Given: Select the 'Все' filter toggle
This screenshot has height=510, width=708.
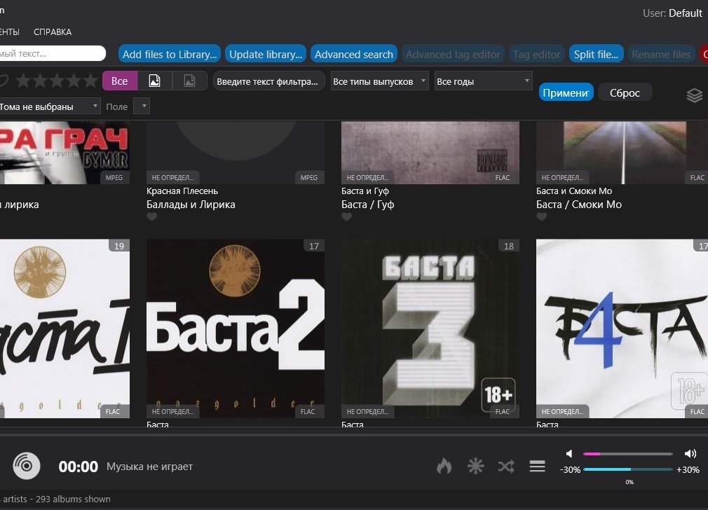Looking at the screenshot, I should pos(120,81).
